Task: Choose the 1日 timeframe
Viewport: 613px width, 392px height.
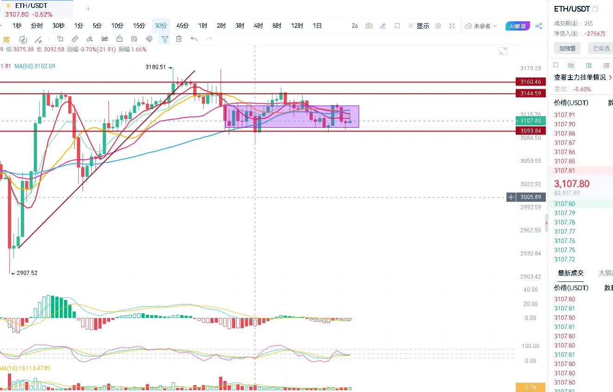Action: click(x=317, y=26)
